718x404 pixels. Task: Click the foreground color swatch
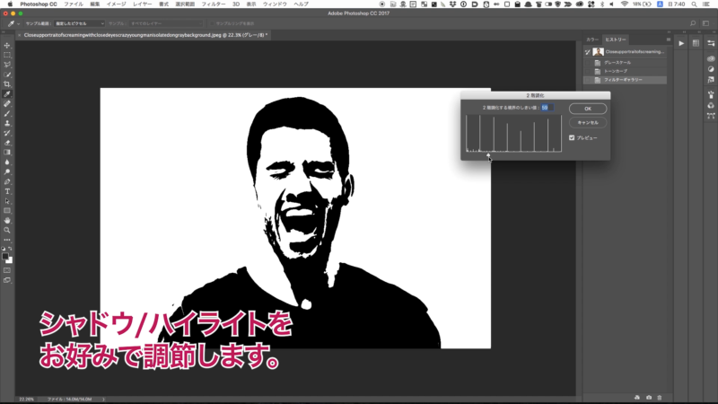pos(5,257)
